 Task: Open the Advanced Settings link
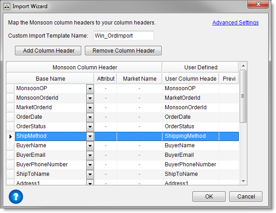235,23
